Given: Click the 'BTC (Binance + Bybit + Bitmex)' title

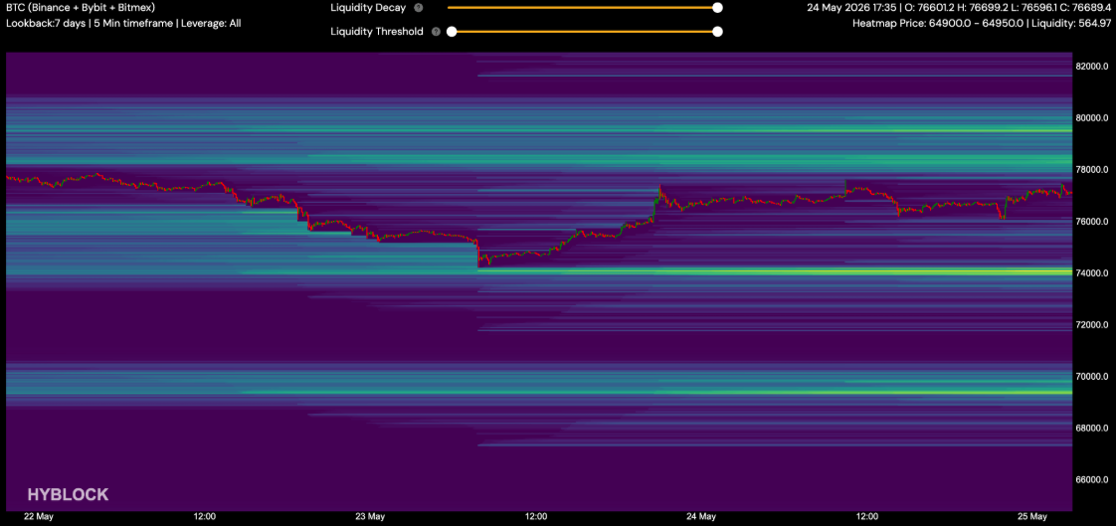Looking at the screenshot, I should [81, 8].
